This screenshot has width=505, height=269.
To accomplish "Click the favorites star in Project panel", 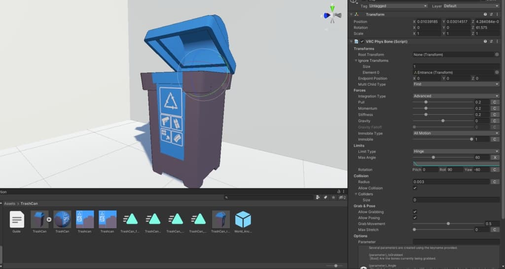I will (x=333, y=197).
